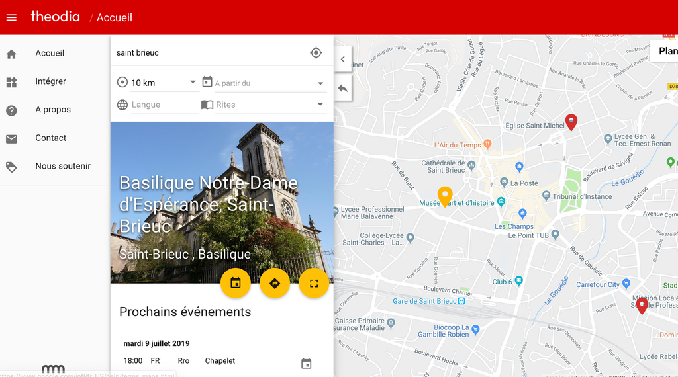The width and height of the screenshot is (678, 377).
Task: Click the reply arrow back button
Action: click(343, 89)
